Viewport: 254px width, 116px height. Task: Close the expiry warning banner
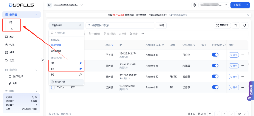pos(248,15)
